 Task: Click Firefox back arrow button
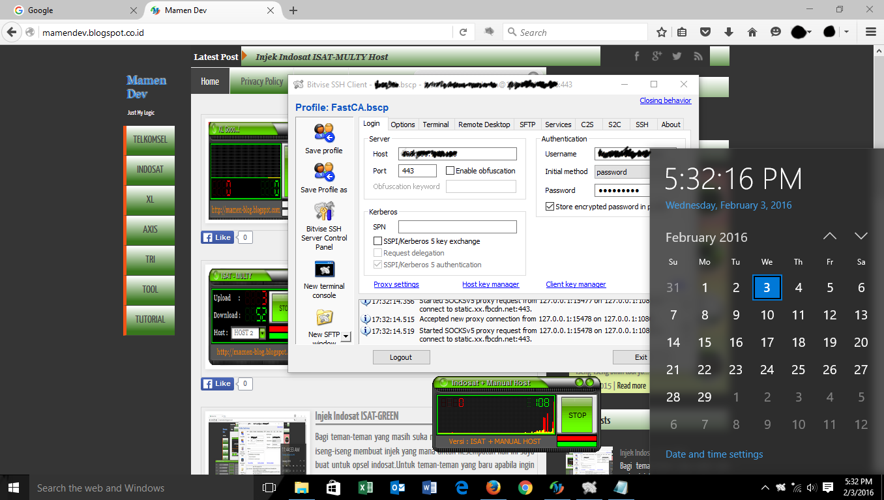click(11, 32)
